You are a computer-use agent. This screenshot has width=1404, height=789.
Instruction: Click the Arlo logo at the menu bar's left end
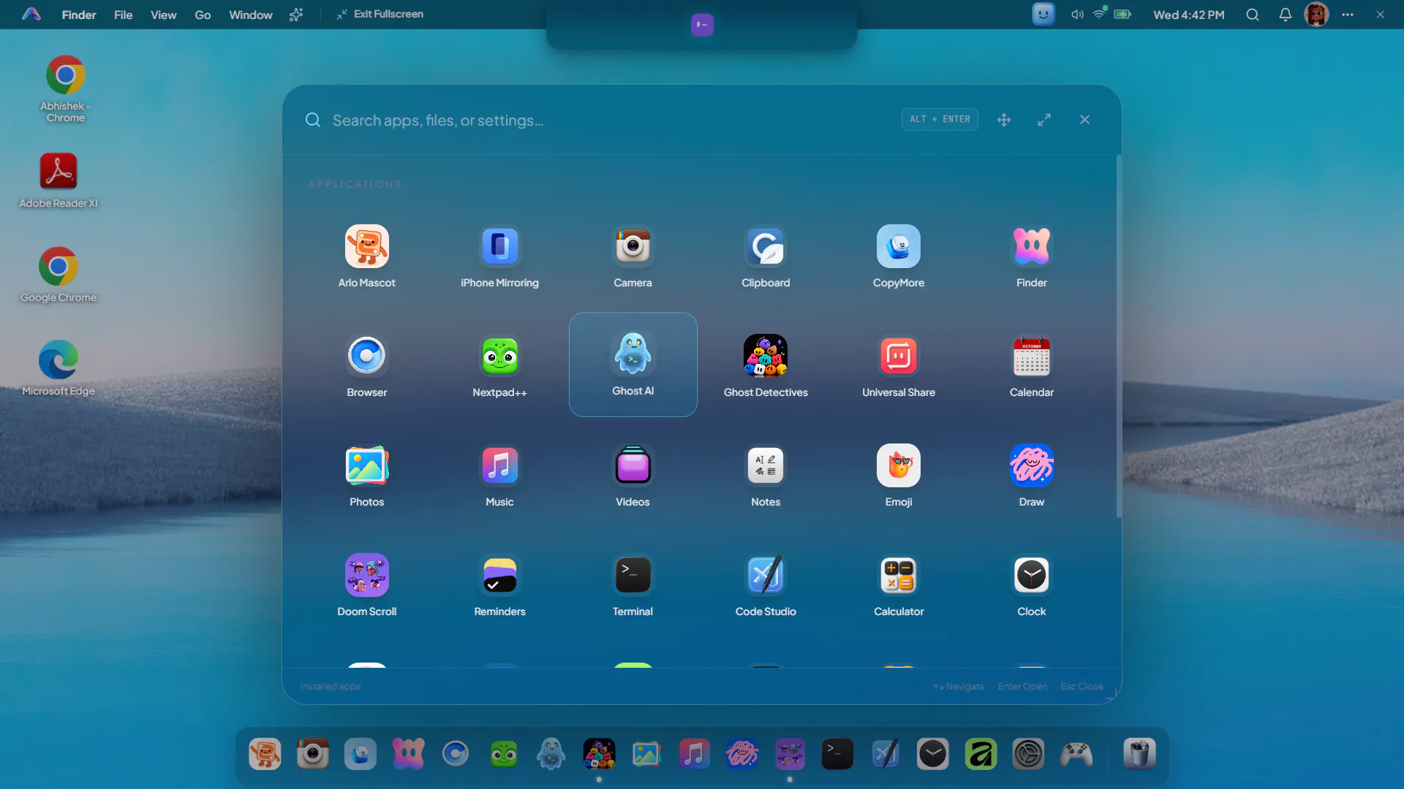point(31,14)
